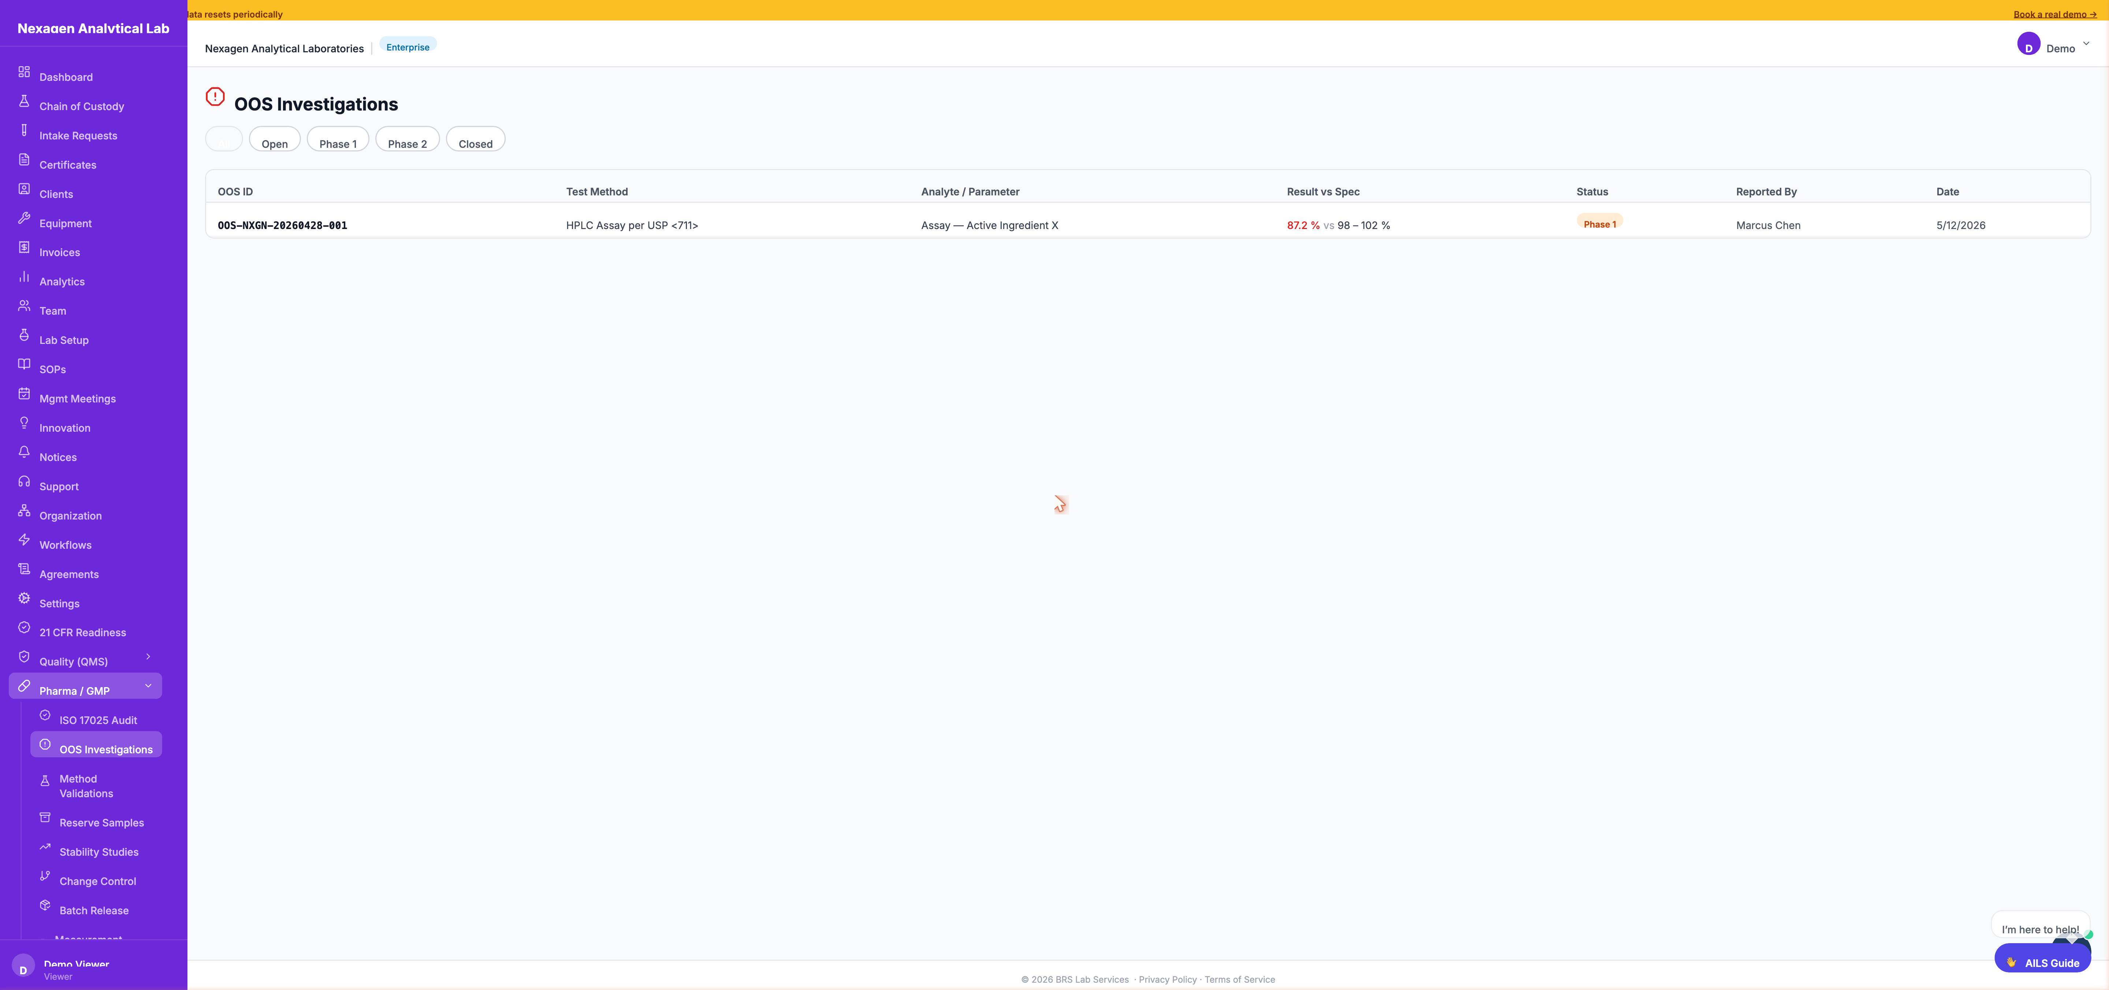Click the Equipment wrench icon

coord(24,218)
